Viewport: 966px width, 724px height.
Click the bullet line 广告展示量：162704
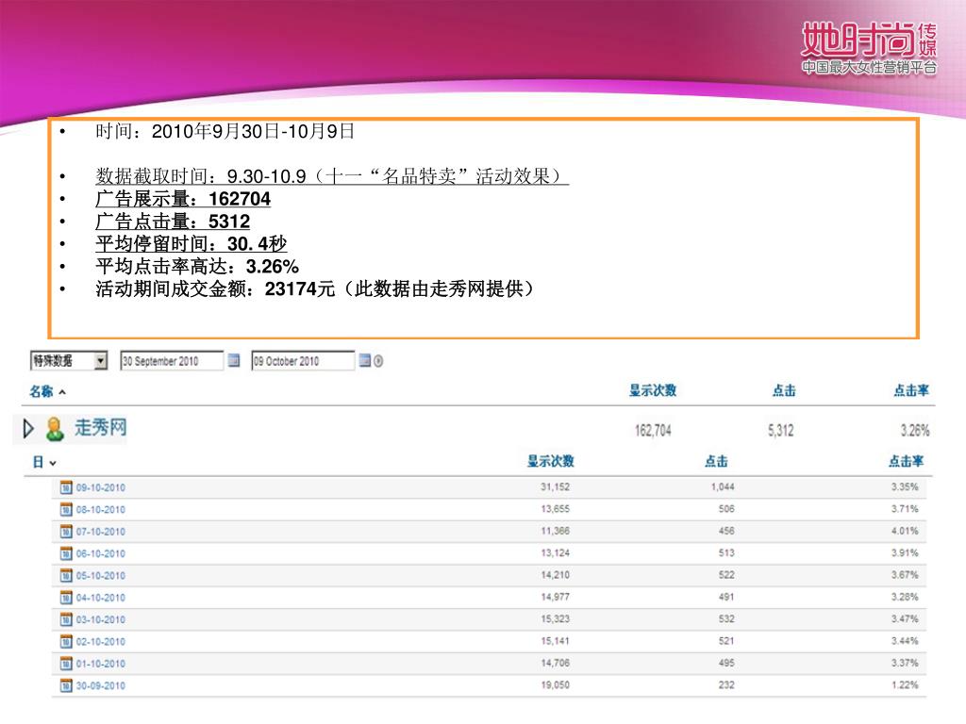(183, 199)
